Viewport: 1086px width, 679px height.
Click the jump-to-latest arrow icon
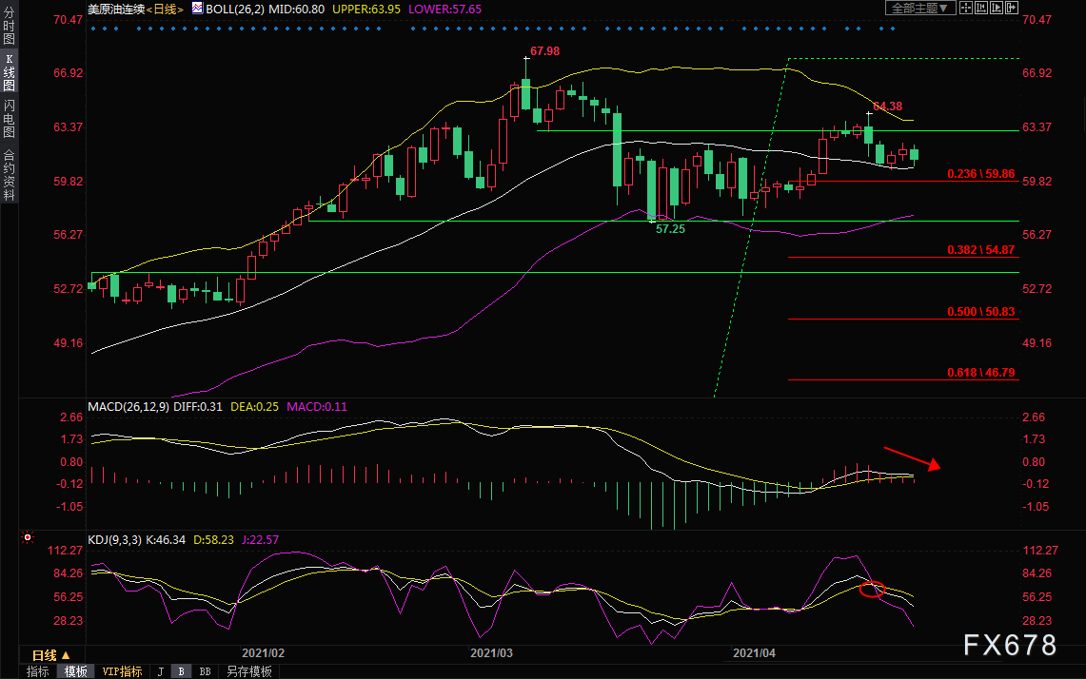tap(1011, 8)
